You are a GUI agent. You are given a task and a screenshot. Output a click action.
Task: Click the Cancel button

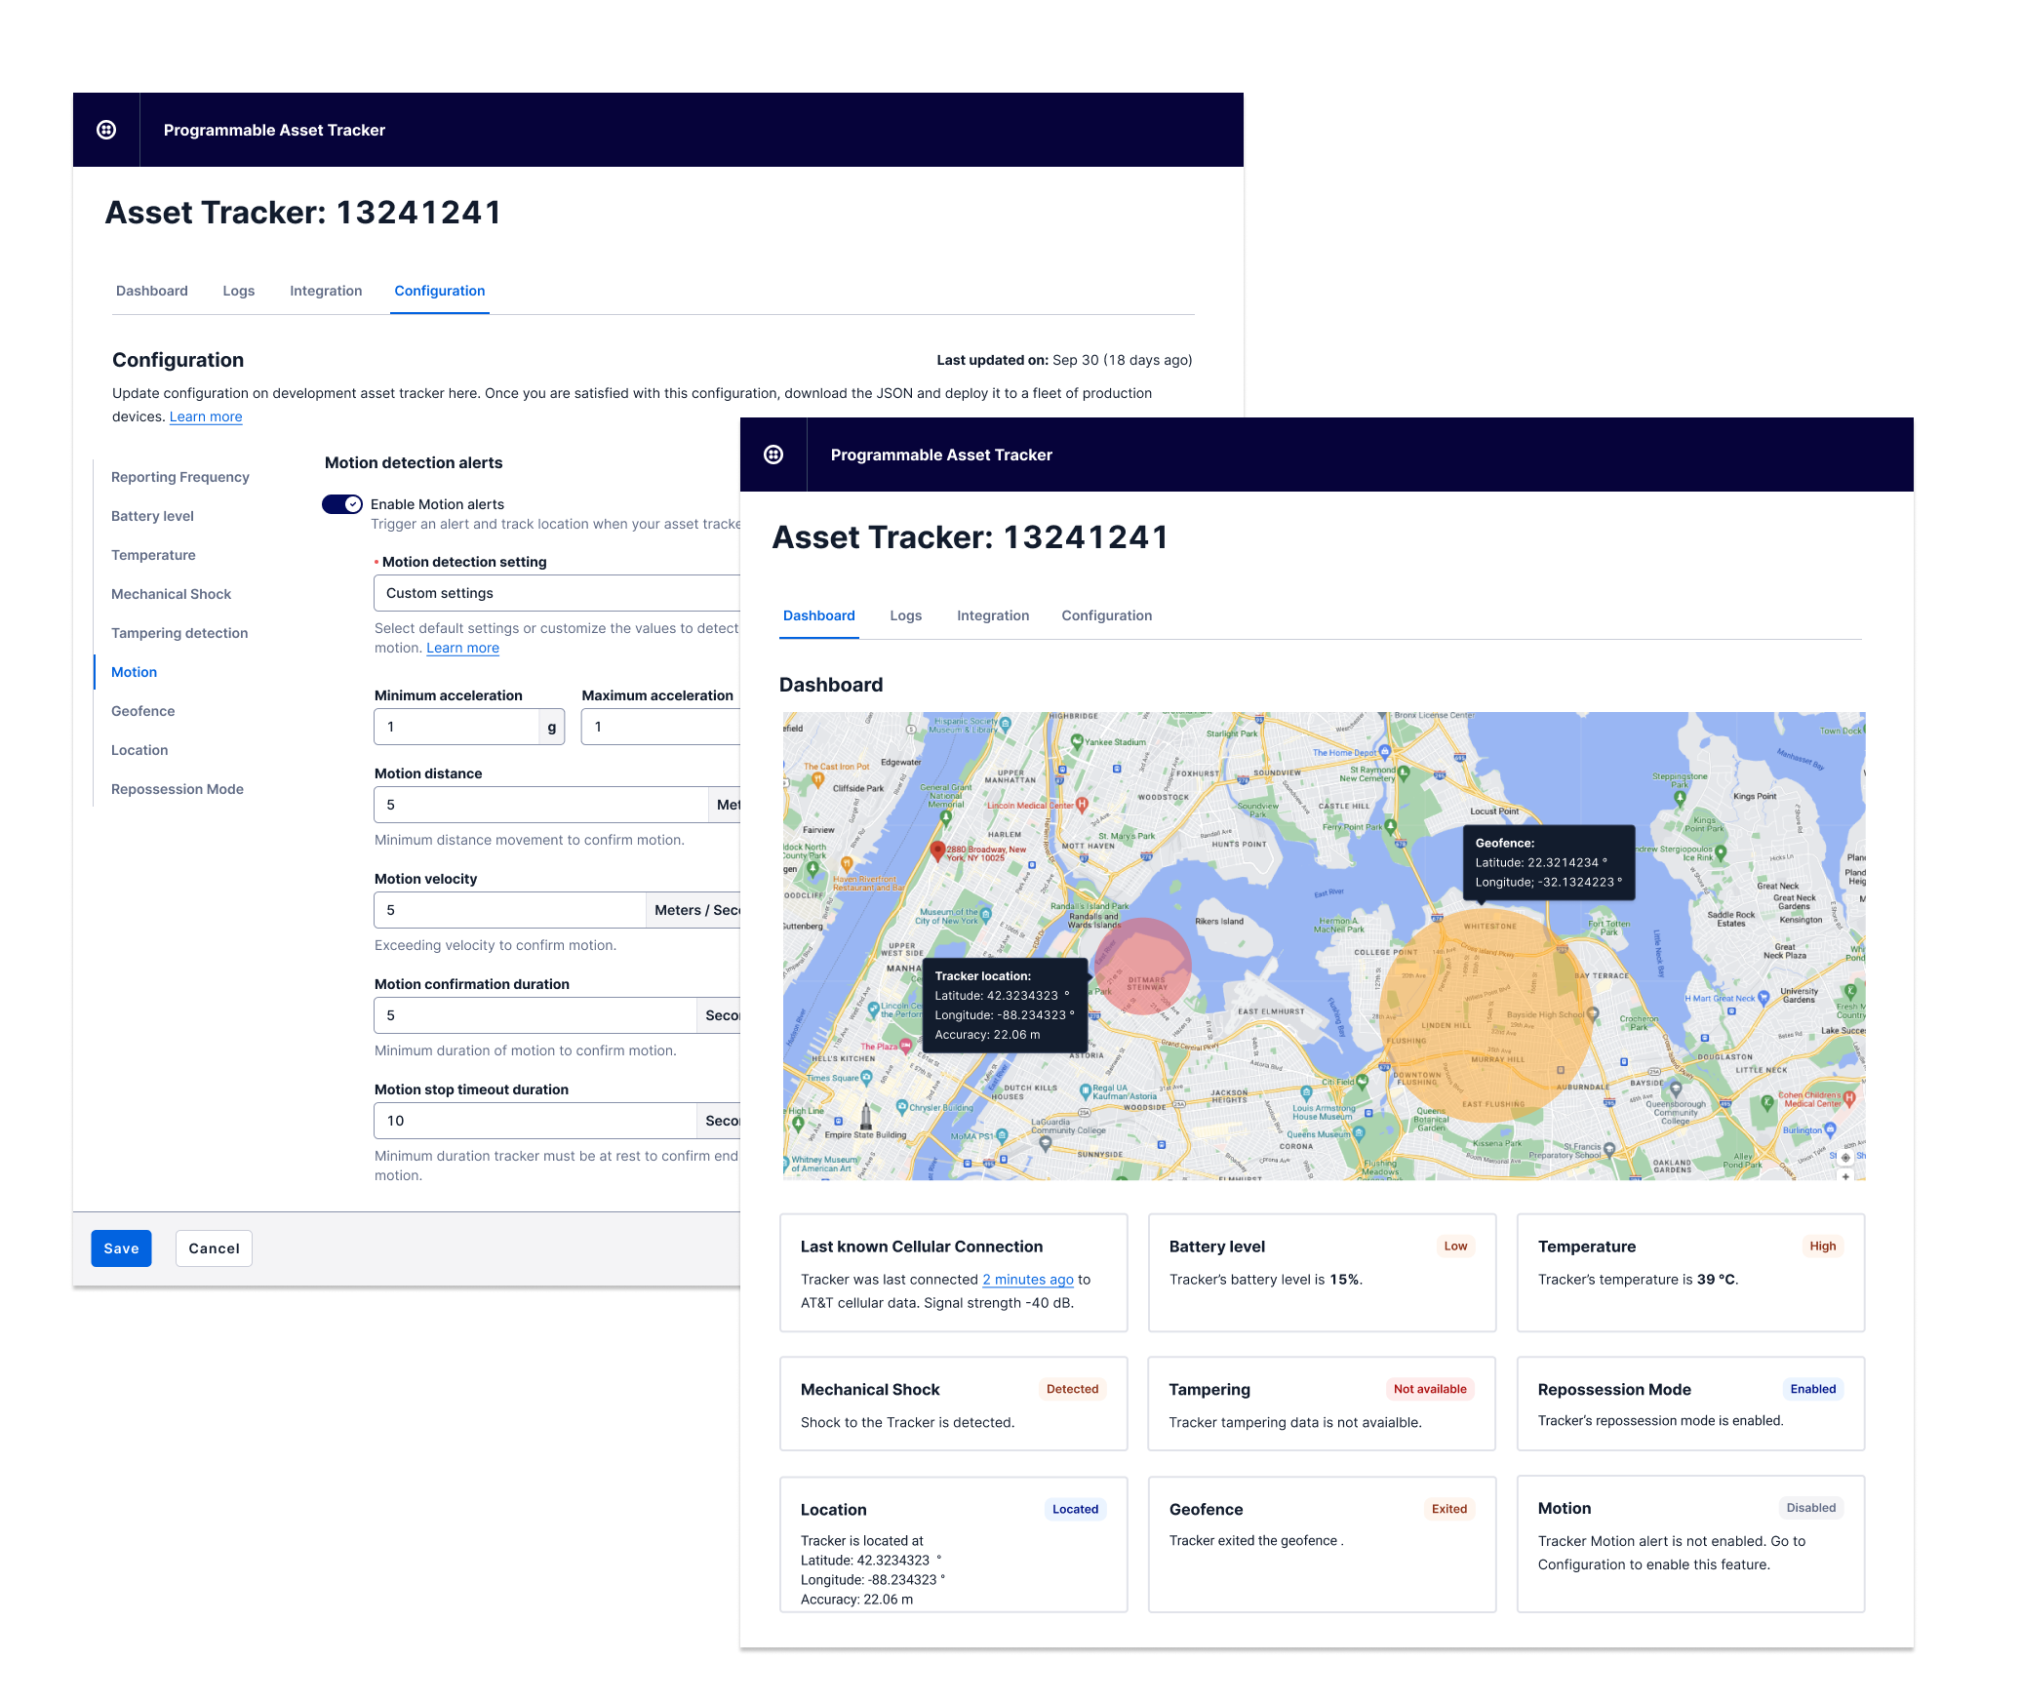click(x=214, y=1247)
